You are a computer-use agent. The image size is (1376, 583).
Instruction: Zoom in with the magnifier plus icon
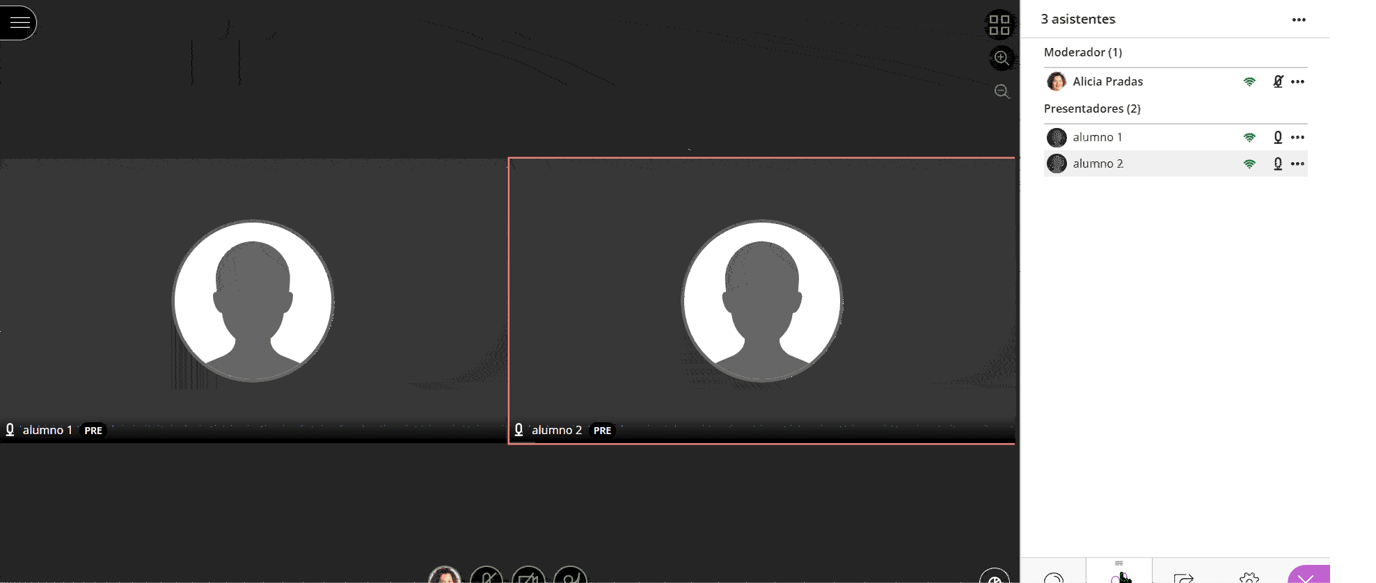pos(1002,58)
